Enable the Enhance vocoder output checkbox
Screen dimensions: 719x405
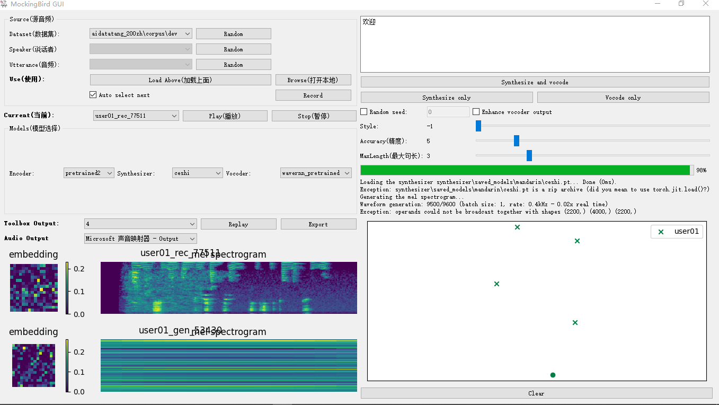[x=476, y=112]
